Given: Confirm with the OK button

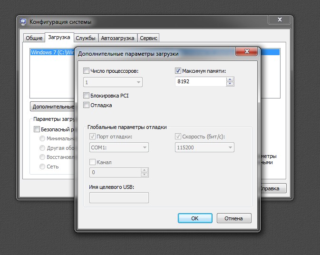Looking at the screenshot, I should [195, 218].
